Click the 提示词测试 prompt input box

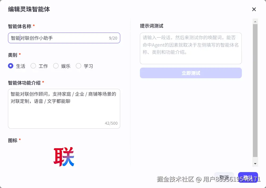point(191,48)
